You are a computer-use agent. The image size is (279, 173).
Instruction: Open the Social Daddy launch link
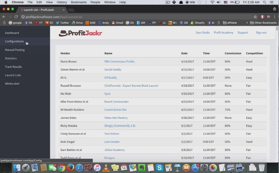(x=113, y=70)
